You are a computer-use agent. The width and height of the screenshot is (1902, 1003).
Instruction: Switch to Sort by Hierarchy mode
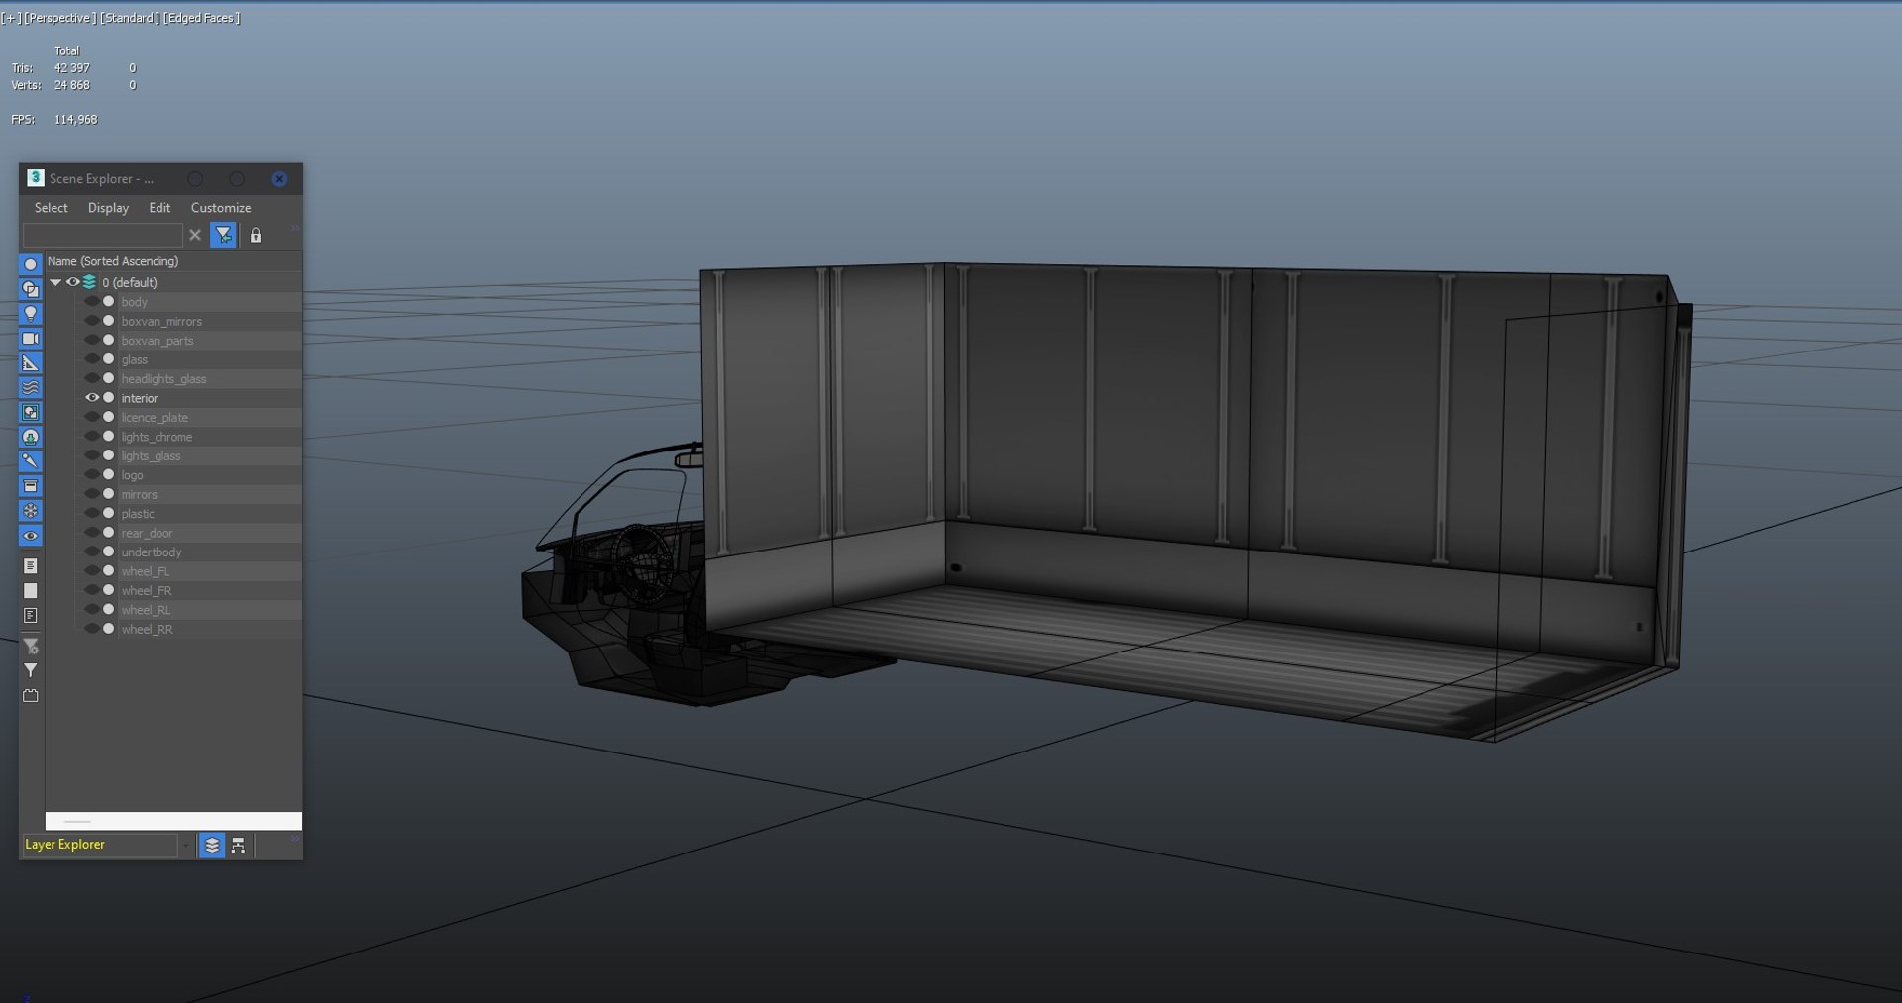[238, 846]
